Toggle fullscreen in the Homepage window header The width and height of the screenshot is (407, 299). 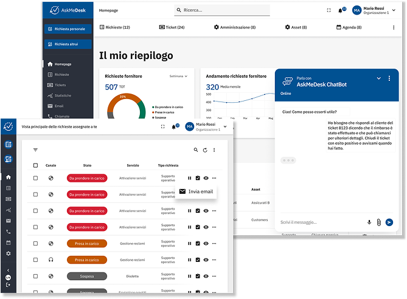329,10
